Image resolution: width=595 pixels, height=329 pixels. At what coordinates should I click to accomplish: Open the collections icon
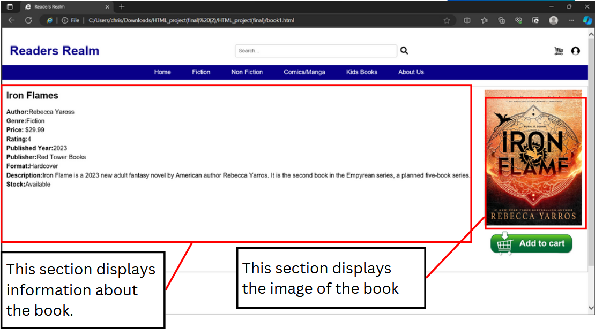pyautogui.click(x=501, y=20)
